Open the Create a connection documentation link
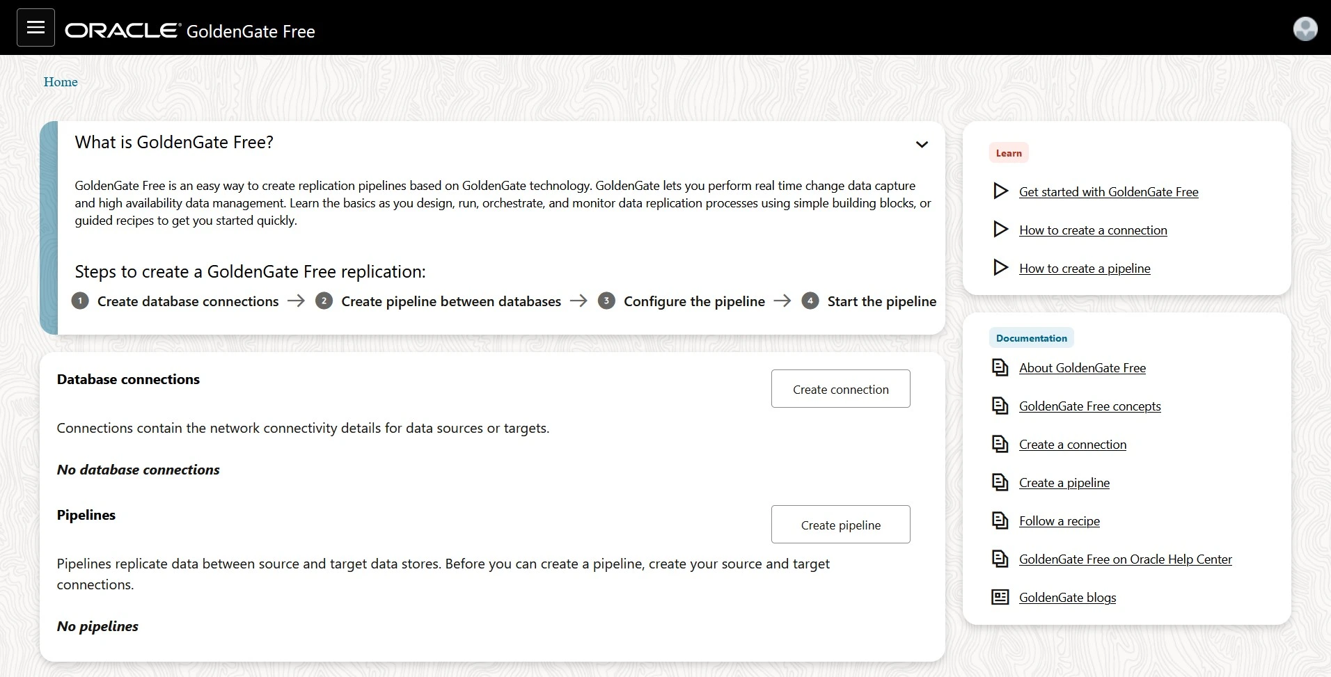The width and height of the screenshot is (1331, 677). point(1073,445)
